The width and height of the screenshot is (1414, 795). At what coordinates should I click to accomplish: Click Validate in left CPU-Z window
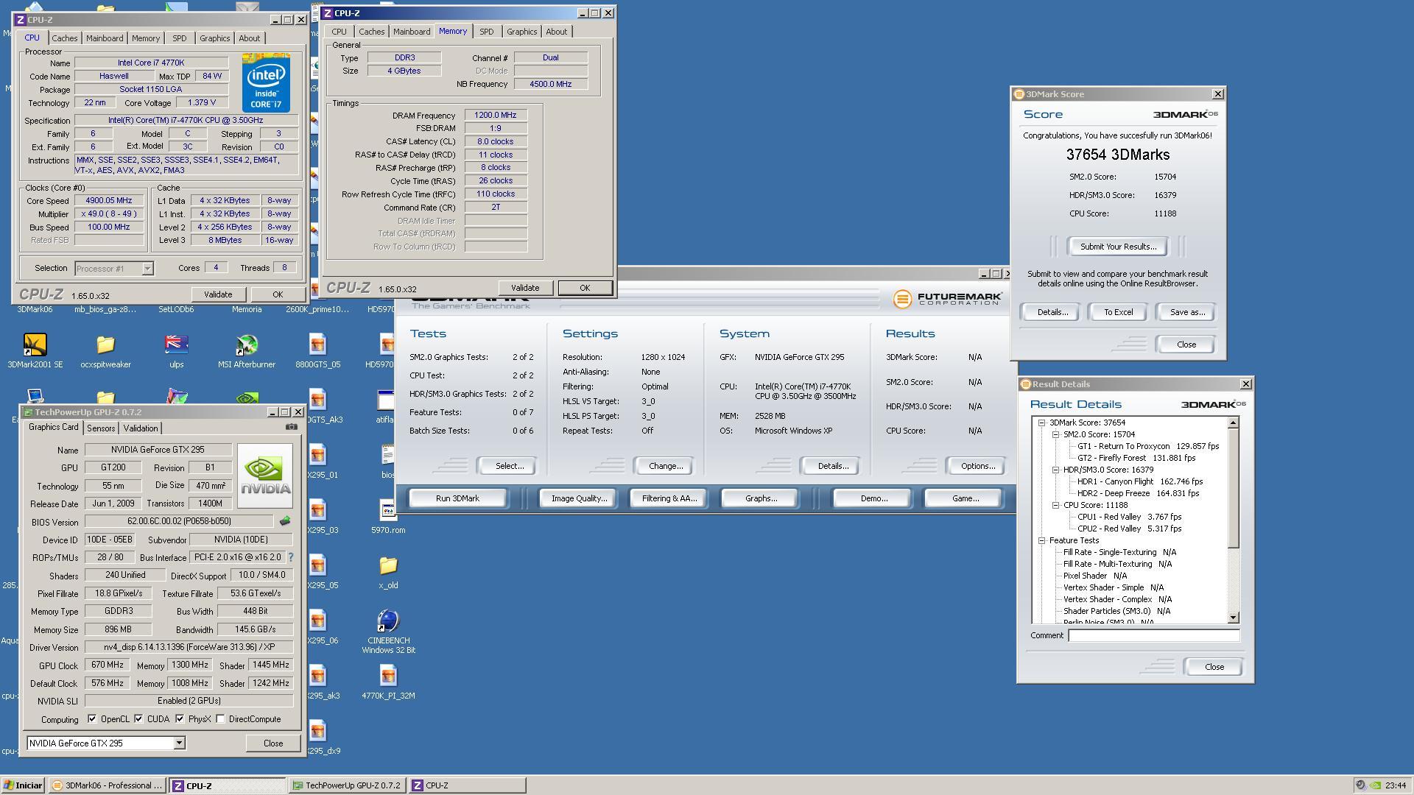tap(217, 294)
